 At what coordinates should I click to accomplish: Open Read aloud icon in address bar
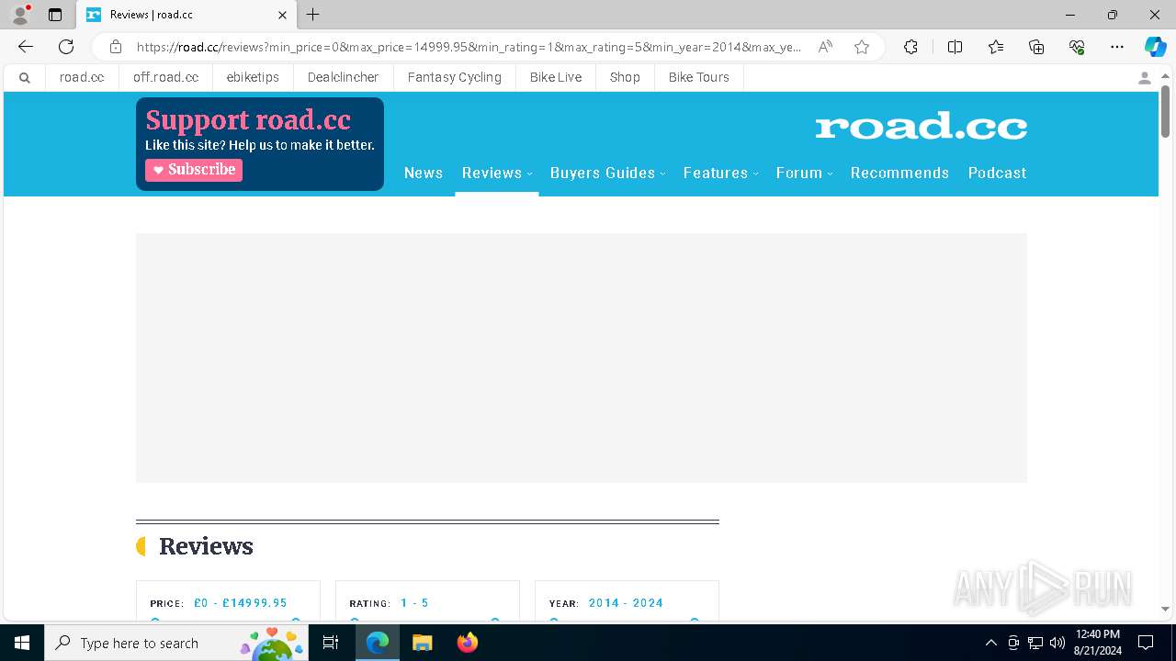pos(825,47)
